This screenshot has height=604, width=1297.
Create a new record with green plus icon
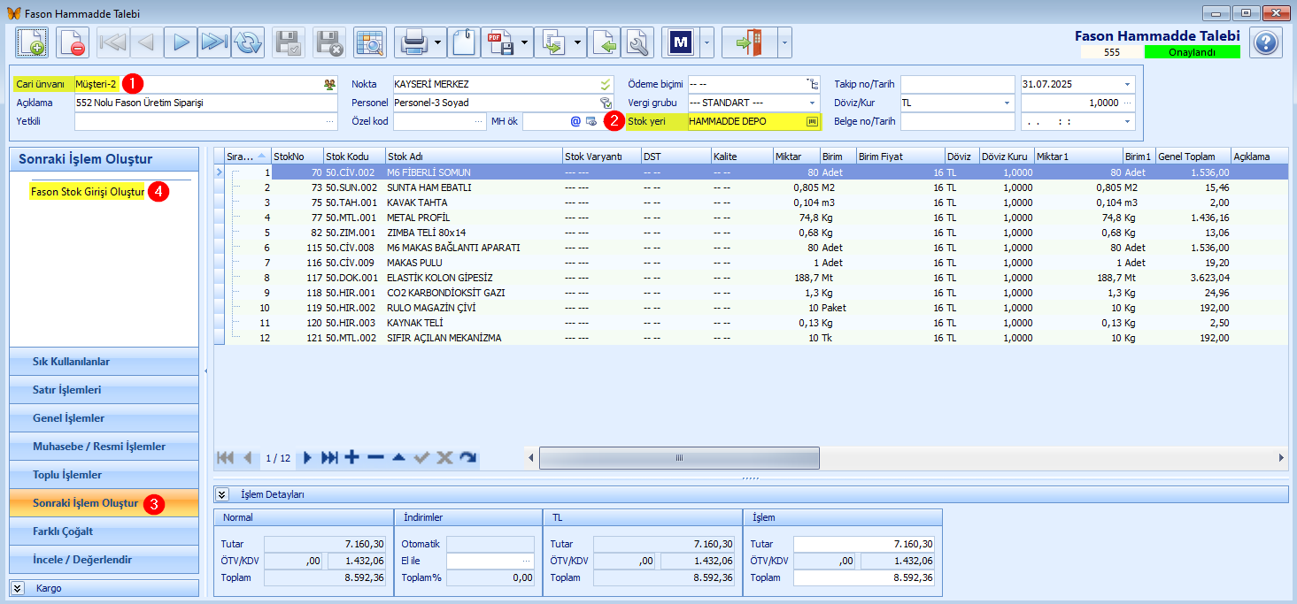[x=31, y=42]
